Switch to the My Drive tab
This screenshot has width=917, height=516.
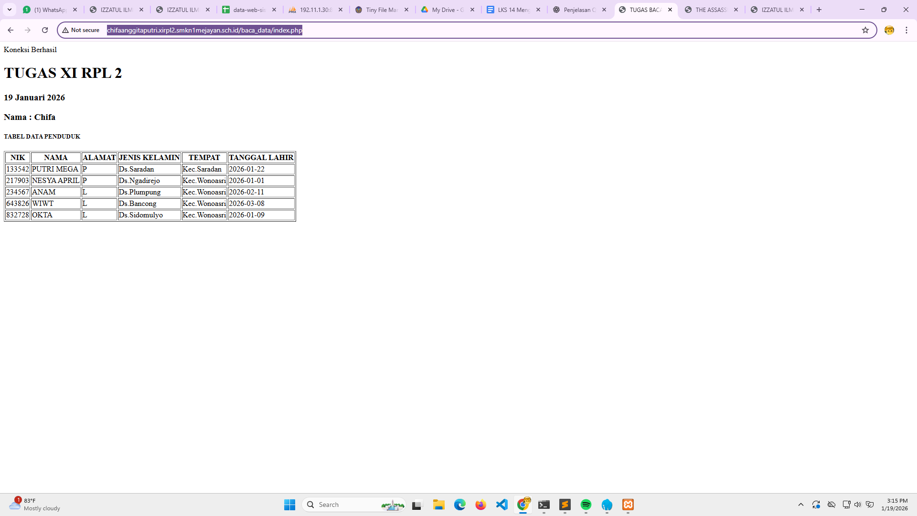[x=447, y=10]
